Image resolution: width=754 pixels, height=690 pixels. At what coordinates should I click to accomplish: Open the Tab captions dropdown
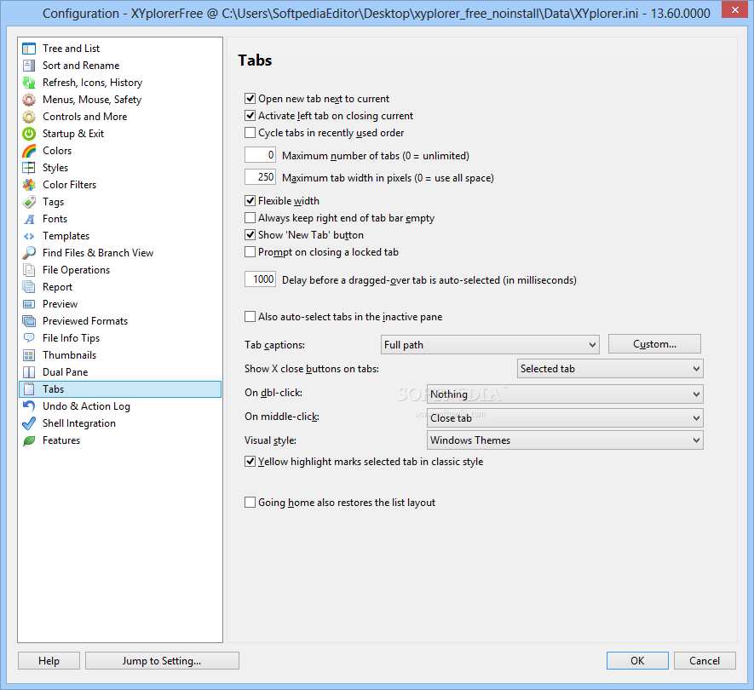click(x=490, y=344)
